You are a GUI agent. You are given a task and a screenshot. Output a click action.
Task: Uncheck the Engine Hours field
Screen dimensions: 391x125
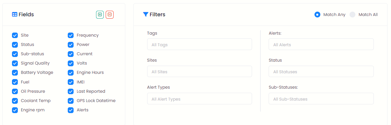pos(71,72)
